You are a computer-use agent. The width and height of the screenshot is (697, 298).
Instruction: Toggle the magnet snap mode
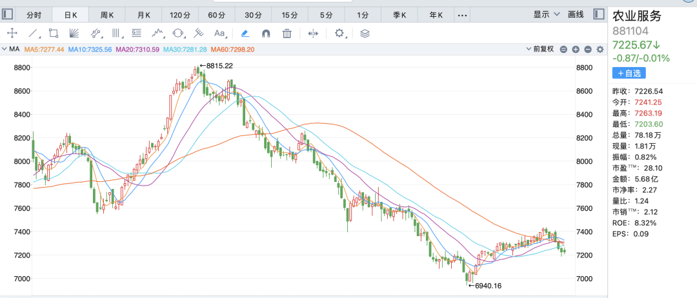(x=265, y=33)
